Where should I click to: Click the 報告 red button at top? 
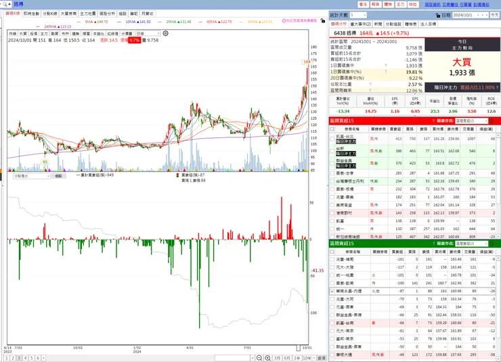pyautogui.click(x=376, y=4)
